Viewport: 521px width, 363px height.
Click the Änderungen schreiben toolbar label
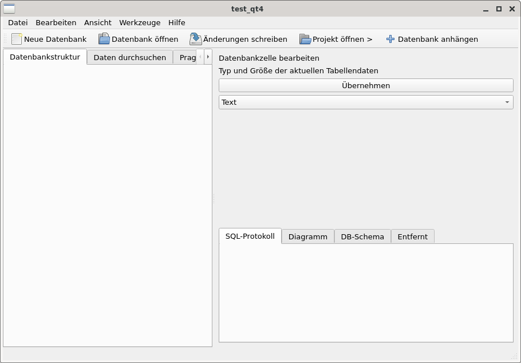(245, 40)
